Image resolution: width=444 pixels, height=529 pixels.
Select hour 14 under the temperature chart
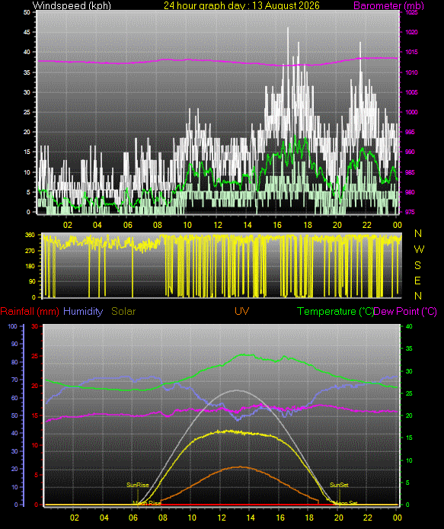[x=251, y=518]
